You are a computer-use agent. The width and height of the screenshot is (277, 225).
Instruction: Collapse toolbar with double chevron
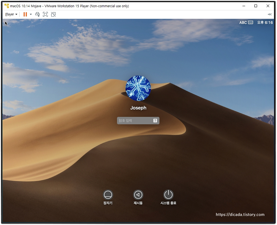(270, 14)
